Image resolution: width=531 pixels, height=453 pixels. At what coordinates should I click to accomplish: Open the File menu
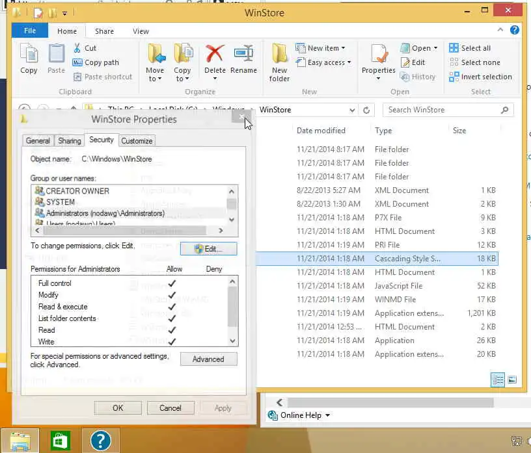coord(30,31)
